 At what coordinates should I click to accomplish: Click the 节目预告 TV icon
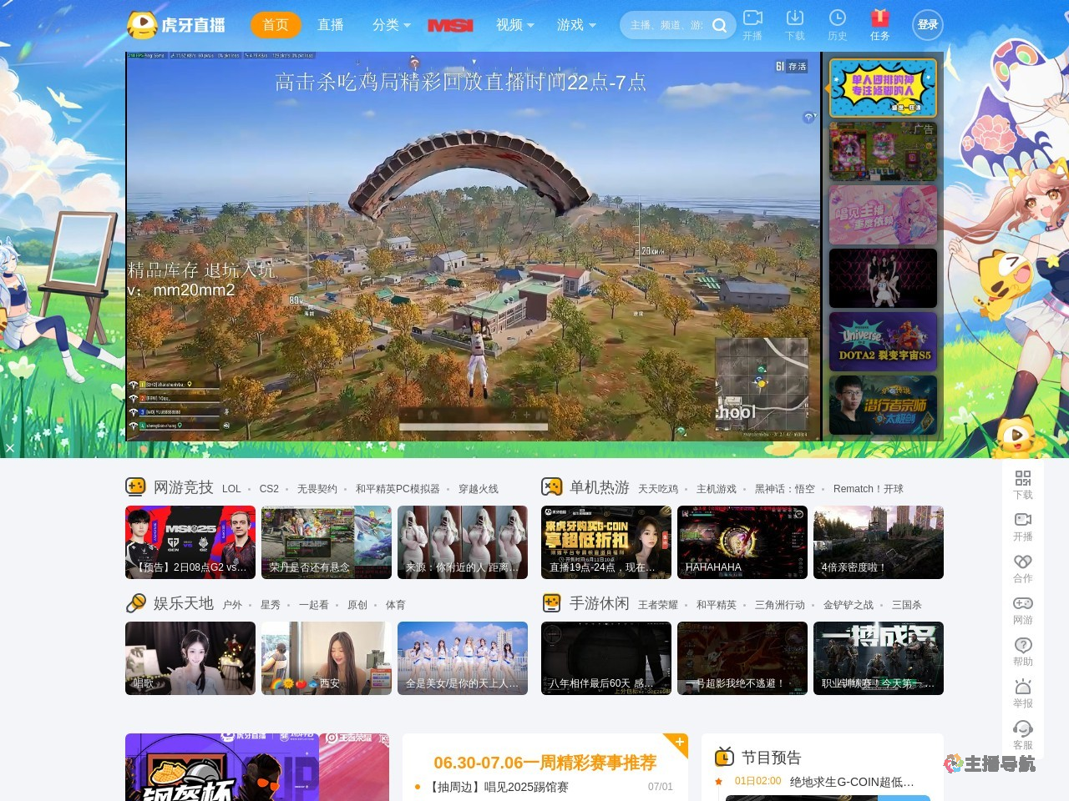coord(724,757)
